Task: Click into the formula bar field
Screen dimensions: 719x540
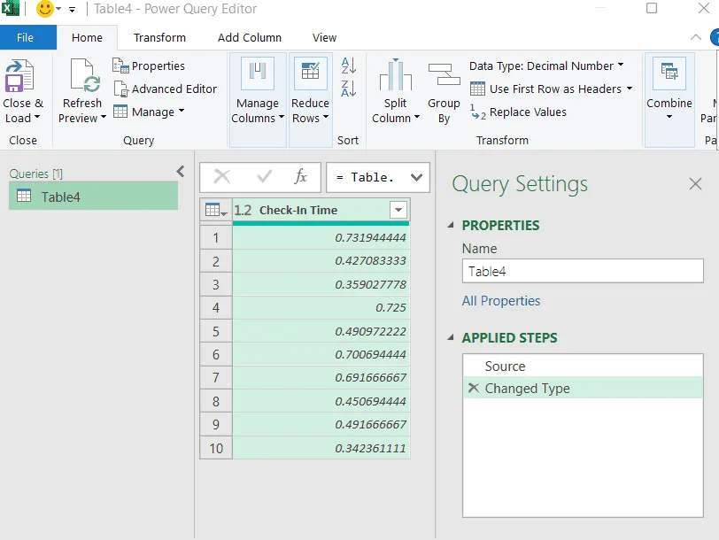Action: (x=367, y=177)
